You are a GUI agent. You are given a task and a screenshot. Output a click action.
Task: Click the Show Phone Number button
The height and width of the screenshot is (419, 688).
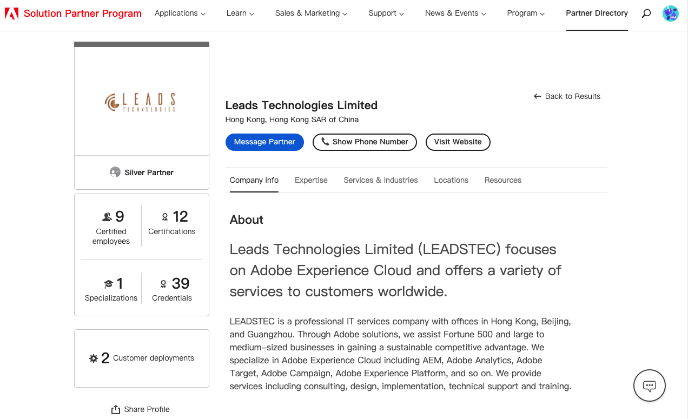tap(365, 142)
